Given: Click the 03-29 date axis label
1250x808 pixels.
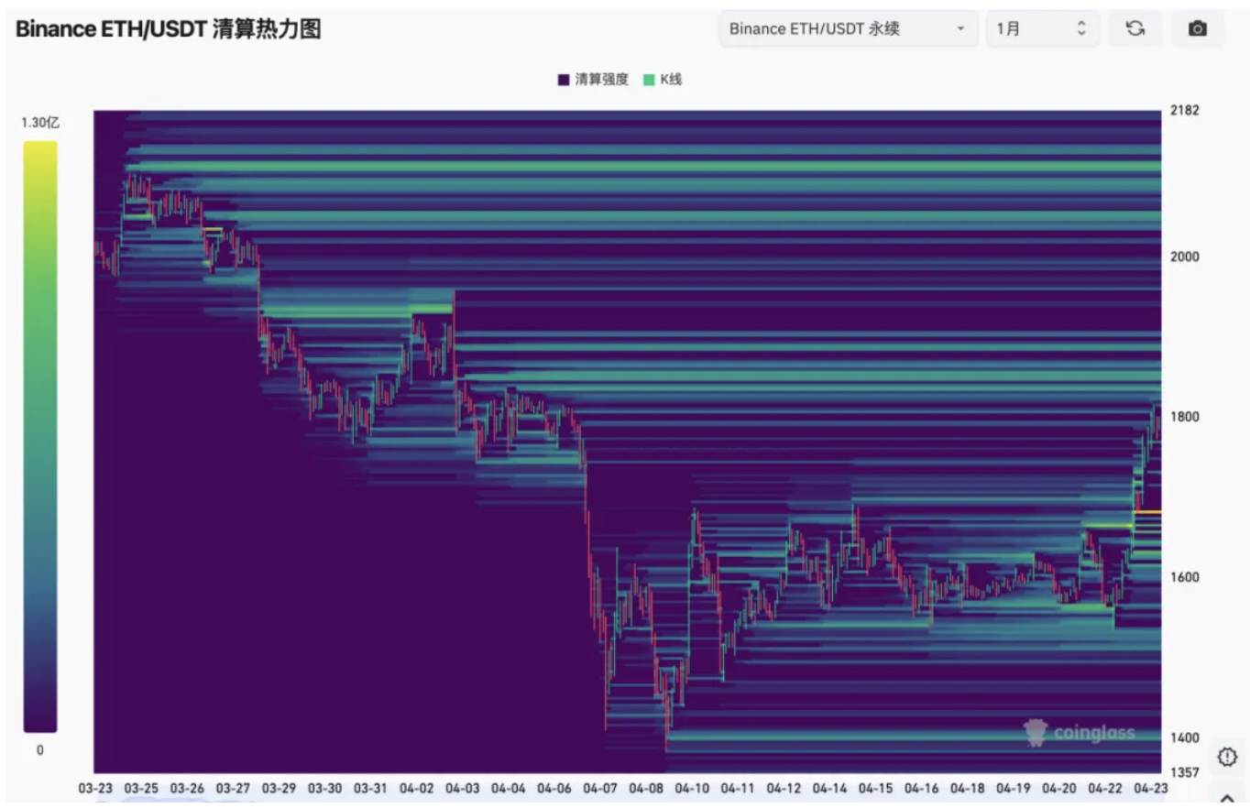Looking at the screenshot, I should click(279, 789).
